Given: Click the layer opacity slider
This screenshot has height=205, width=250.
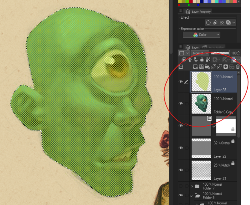Looking at the screenshot, I should (220, 53).
